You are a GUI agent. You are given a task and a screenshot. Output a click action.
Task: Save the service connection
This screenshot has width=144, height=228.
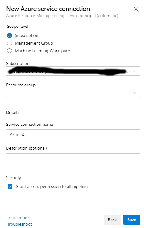[132, 219]
